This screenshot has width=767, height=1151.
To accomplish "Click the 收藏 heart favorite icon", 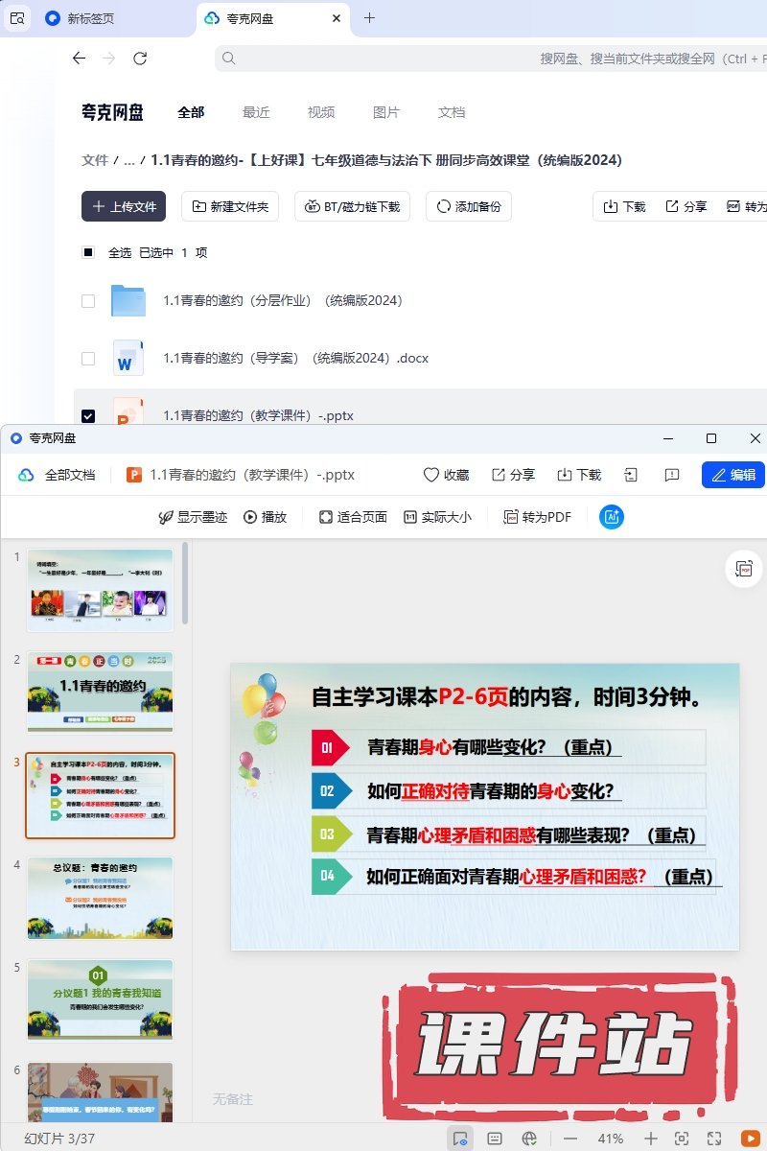I will pyautogui.click(x=446, y=475).
